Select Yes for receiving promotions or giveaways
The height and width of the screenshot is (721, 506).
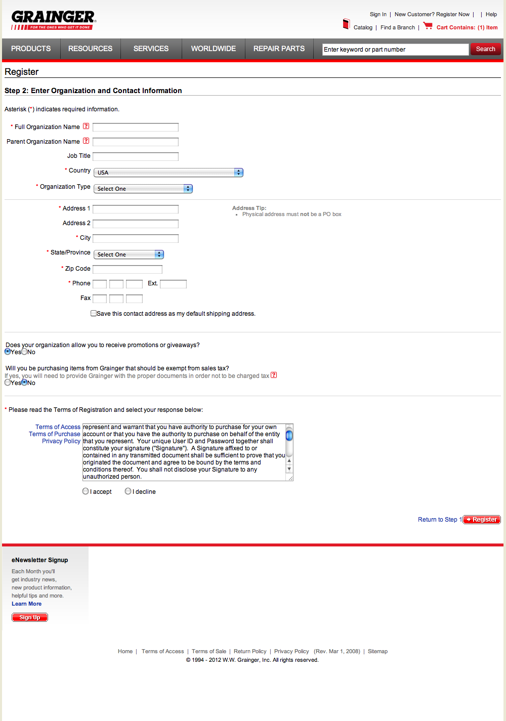(8, 351)
